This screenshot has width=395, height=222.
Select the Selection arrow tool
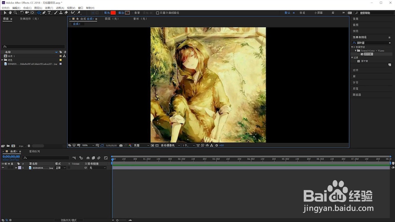click(x=5, y=13)
